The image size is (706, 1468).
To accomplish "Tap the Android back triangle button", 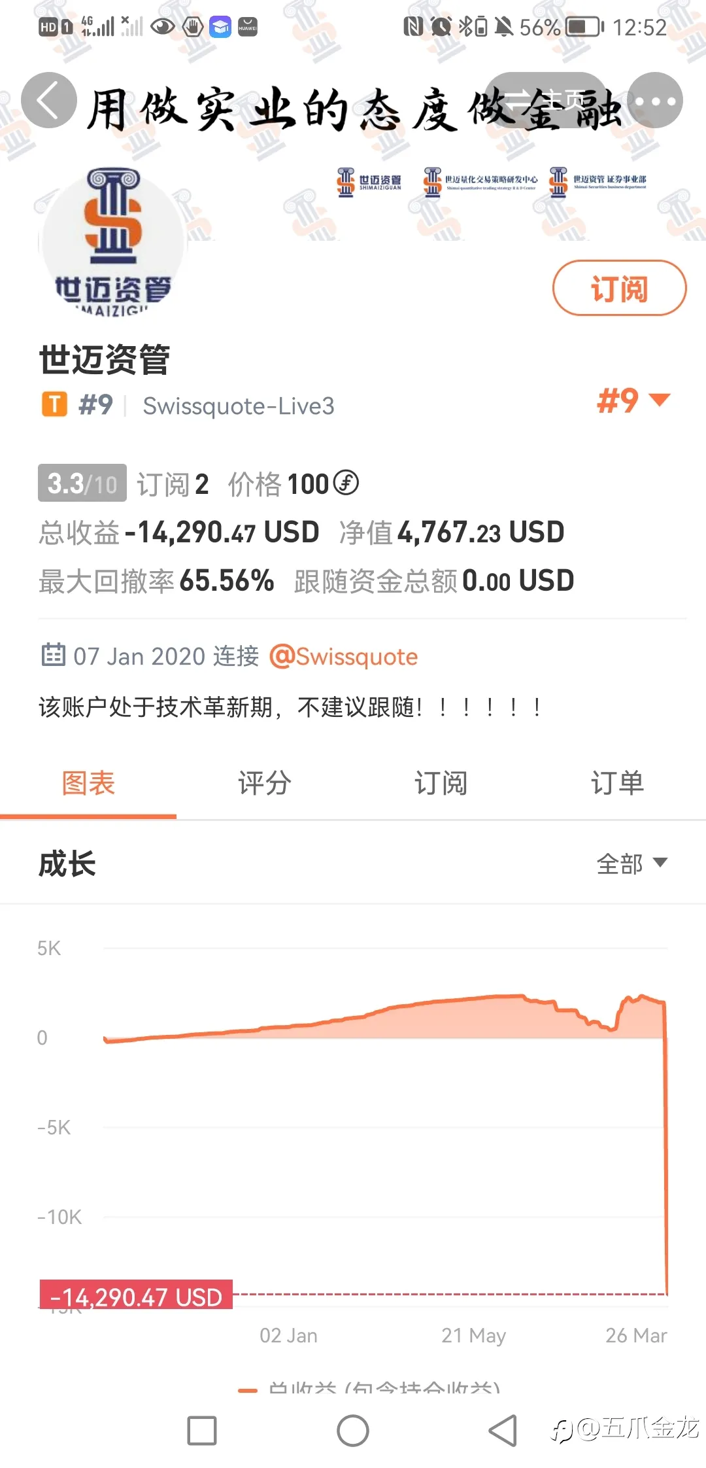I will tap(503, 1430).
